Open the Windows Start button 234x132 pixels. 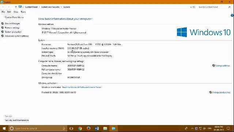[4, 128]
